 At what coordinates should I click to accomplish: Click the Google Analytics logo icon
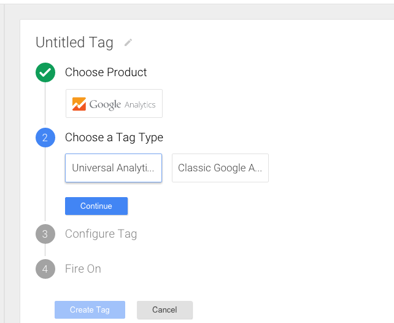click(79, 104)
